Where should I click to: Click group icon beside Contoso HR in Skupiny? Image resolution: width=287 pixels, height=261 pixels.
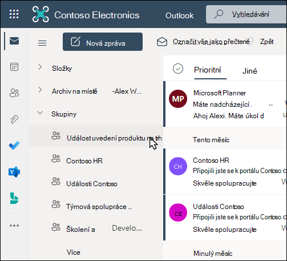click(x=56, y=159)
